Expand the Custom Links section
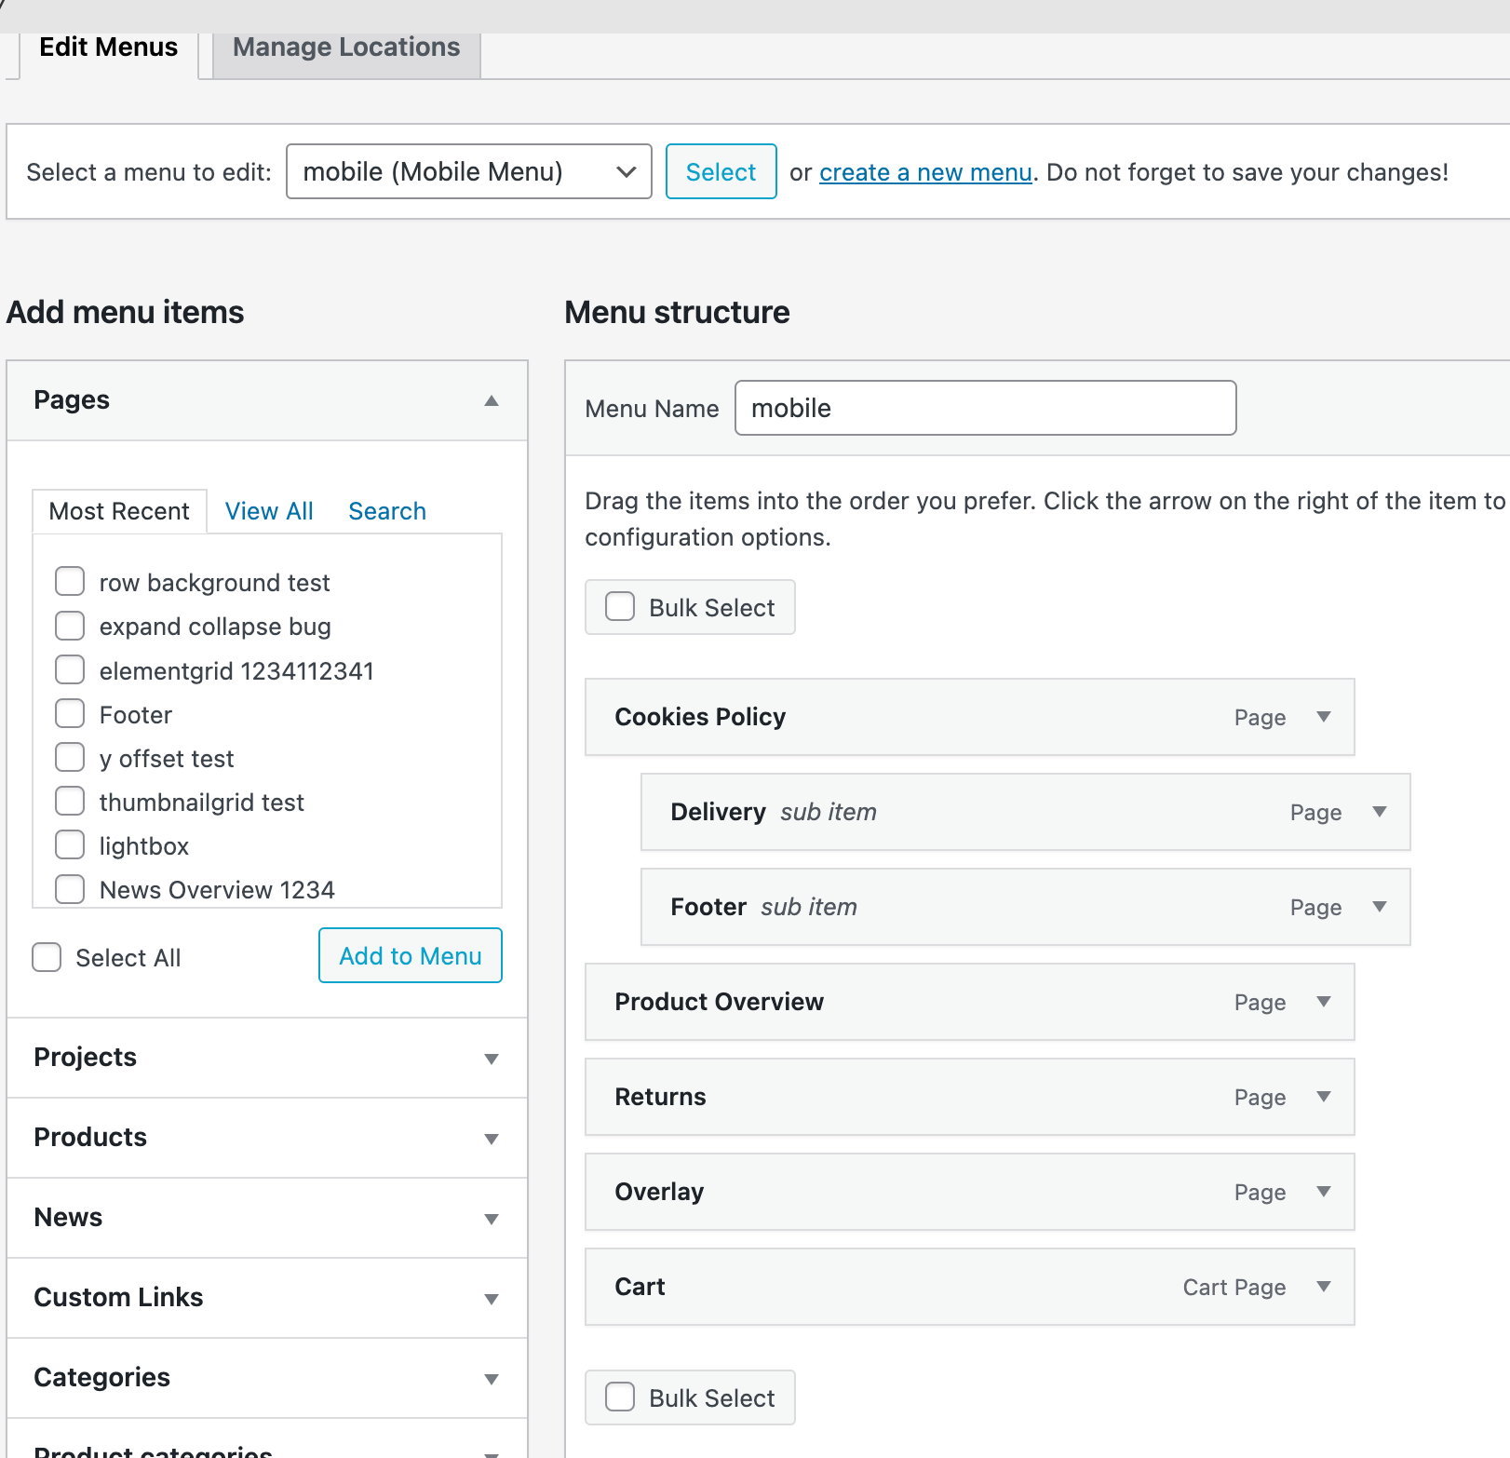The height and width of the screenshot is (1458, 1510). [x=492, y=1299]
